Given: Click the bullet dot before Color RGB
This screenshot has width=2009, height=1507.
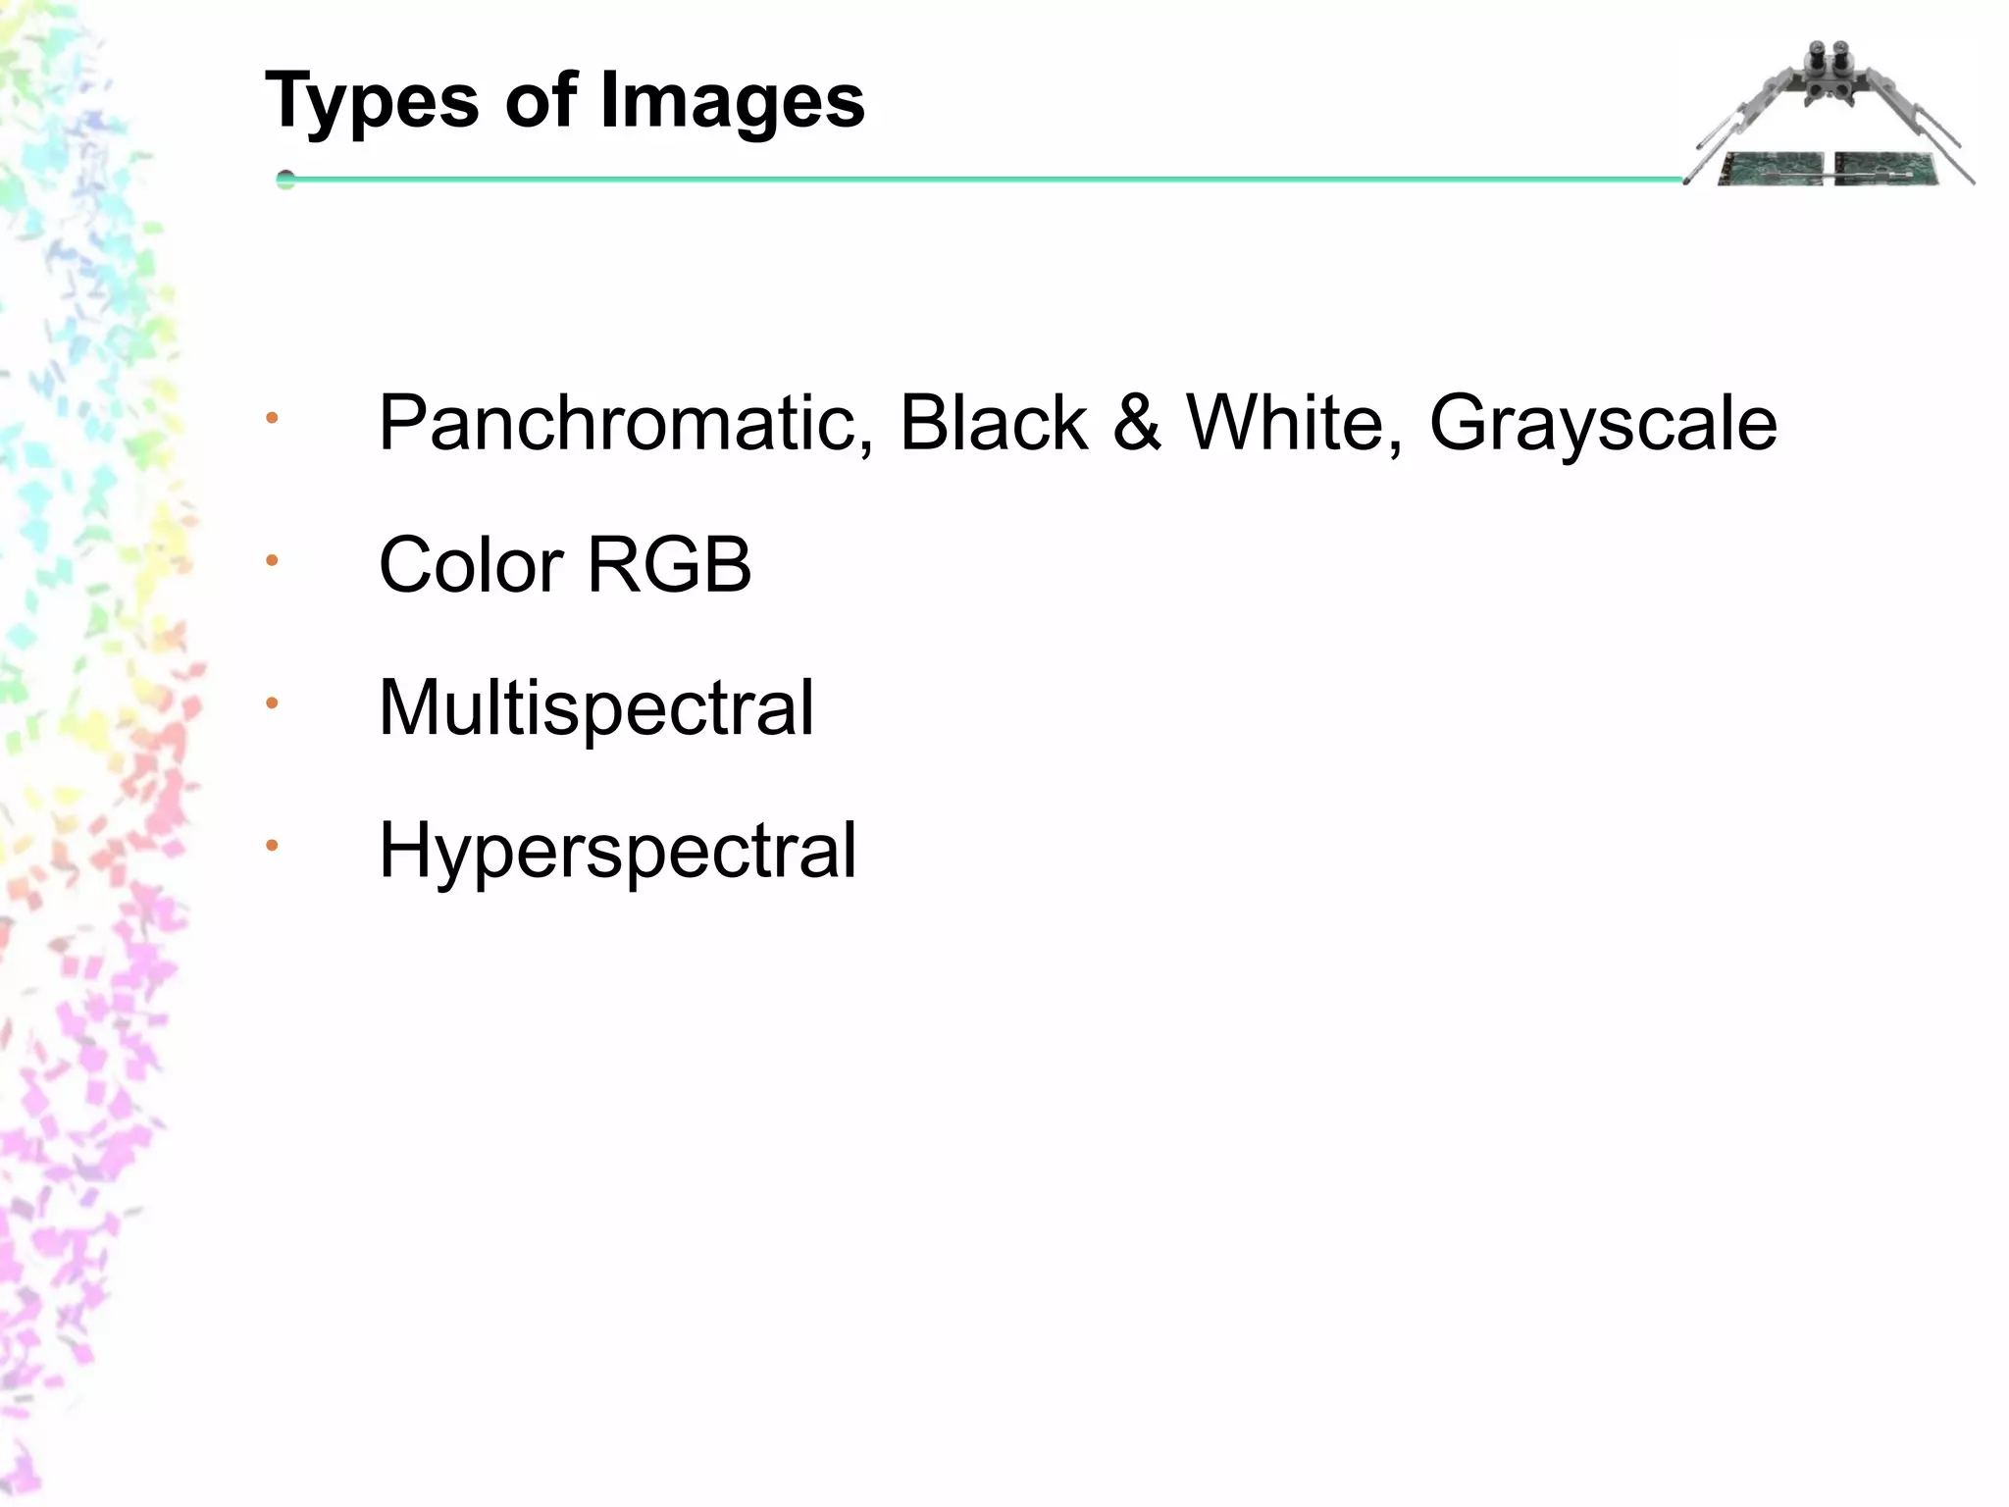Looking at the screenshot, I should pyautogui.click(x=272, y=561).
